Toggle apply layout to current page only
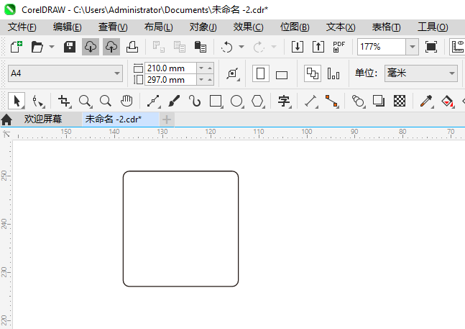Screen dimensions: 465x329 333,73
